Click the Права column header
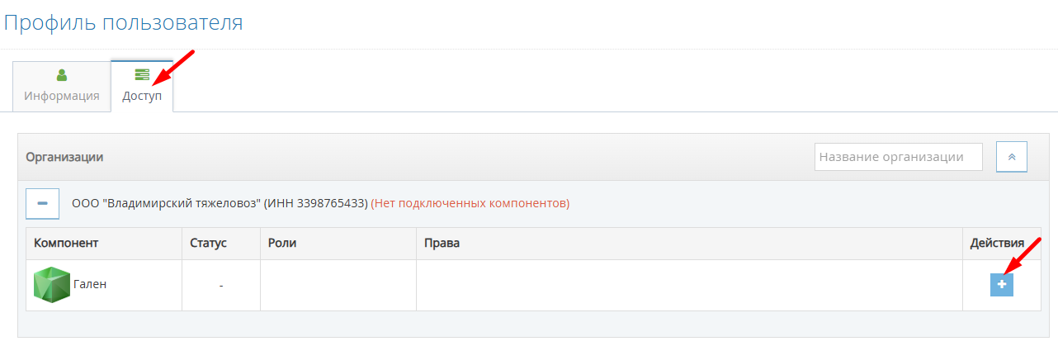This screenshot has height=346, width=1058. tap(442, 244)
